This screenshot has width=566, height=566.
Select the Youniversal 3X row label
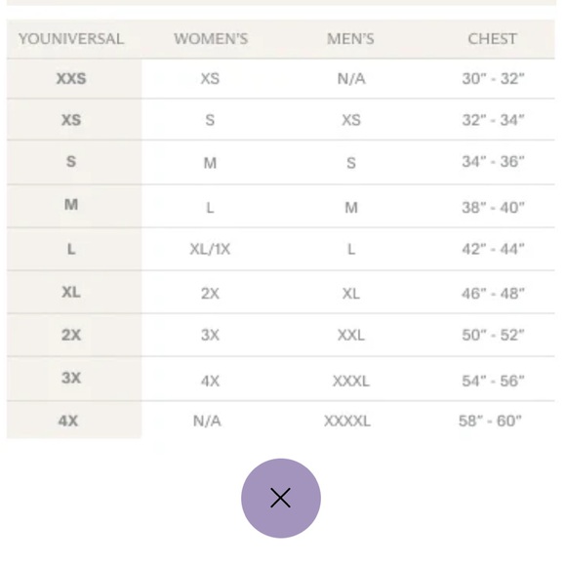point(71,378)
